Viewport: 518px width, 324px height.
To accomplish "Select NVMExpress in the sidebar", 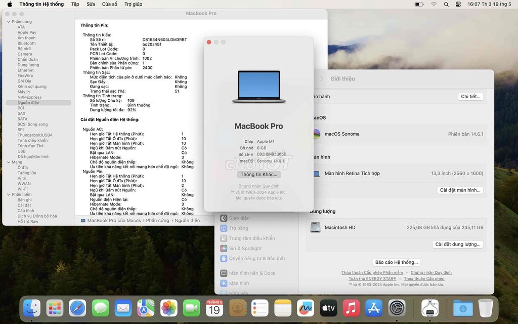I will 29,98.
